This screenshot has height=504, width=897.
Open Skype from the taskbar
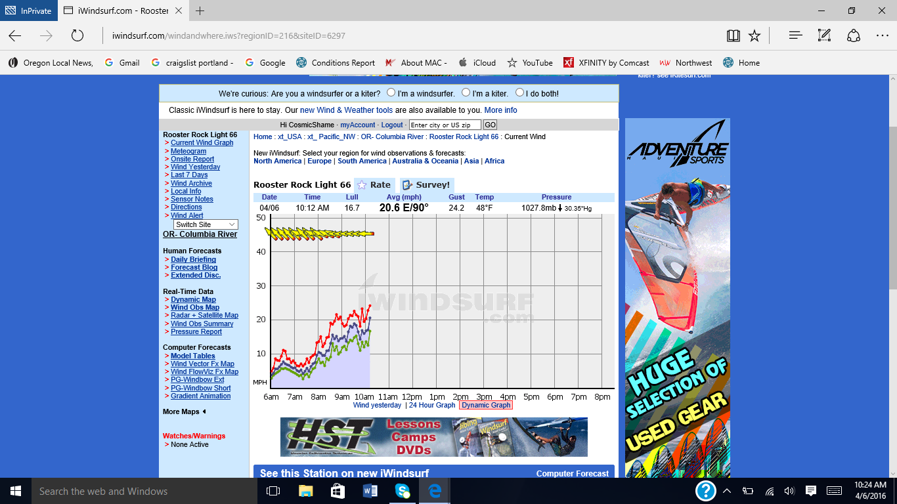tap(402, 490)
